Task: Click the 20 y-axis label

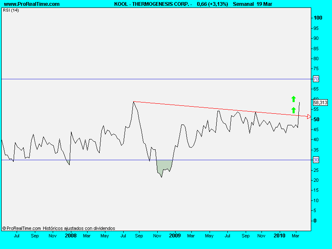Action: pyautogui.click(x=316, y=180)
